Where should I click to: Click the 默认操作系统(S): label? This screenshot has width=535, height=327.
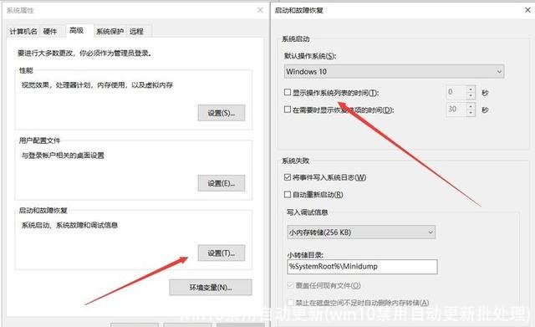click(310, 56)
